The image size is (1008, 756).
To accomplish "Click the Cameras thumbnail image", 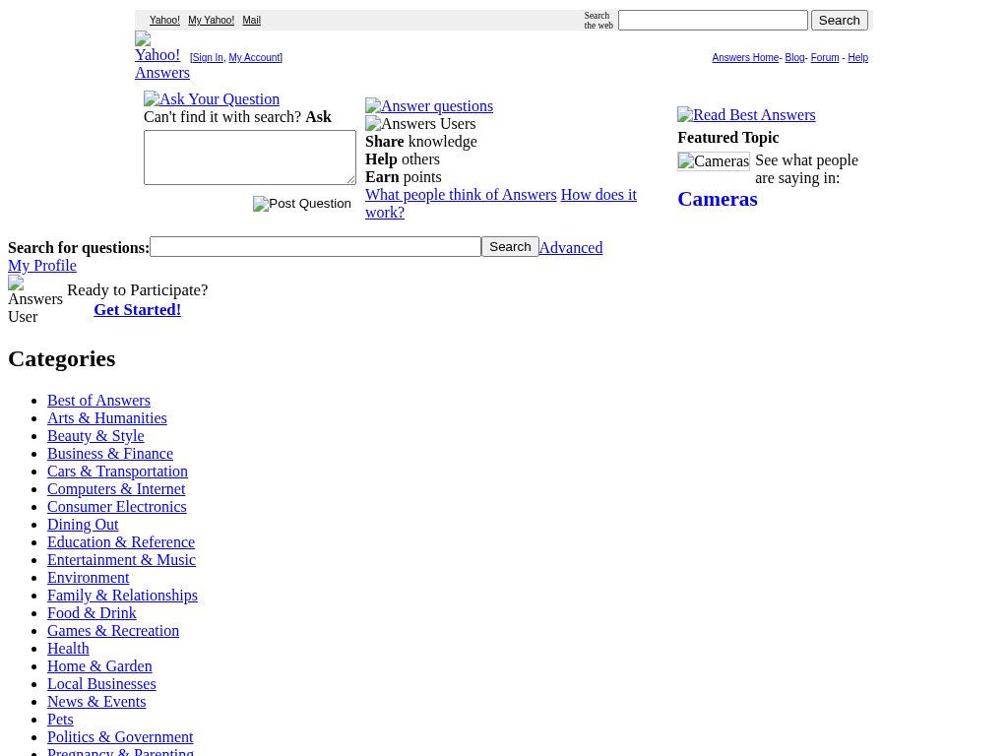I will pos(714,161).
